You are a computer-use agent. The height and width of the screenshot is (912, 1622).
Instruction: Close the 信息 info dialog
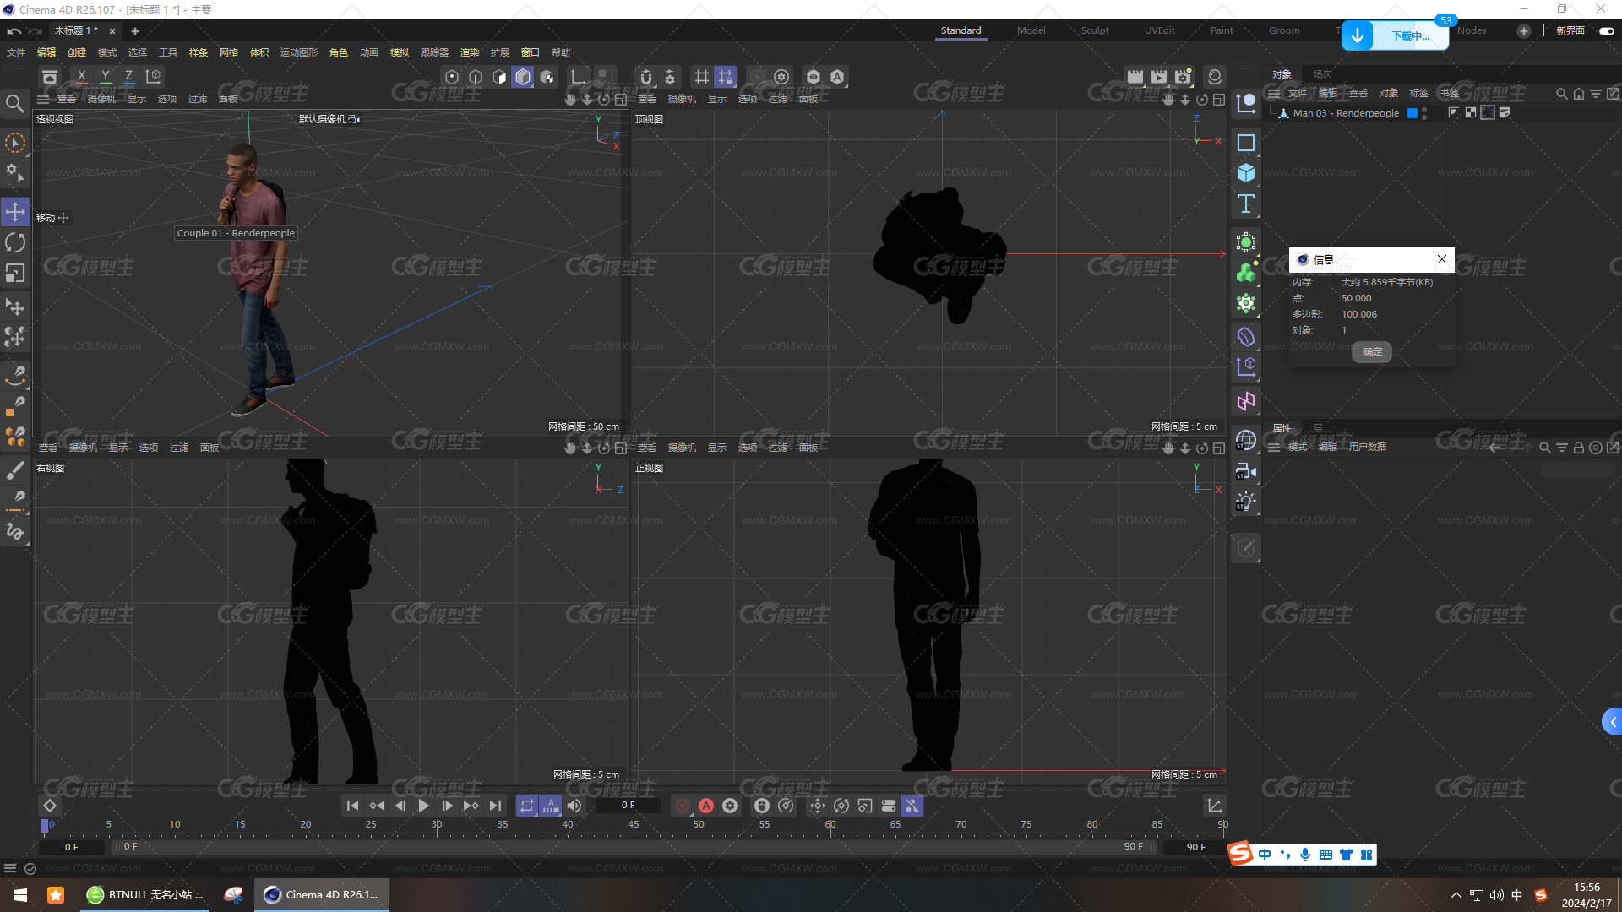[1442, 259]
